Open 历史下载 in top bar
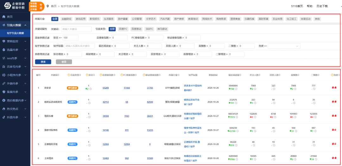Viewport: 342px width, 166px height. [x=322, y=6]
